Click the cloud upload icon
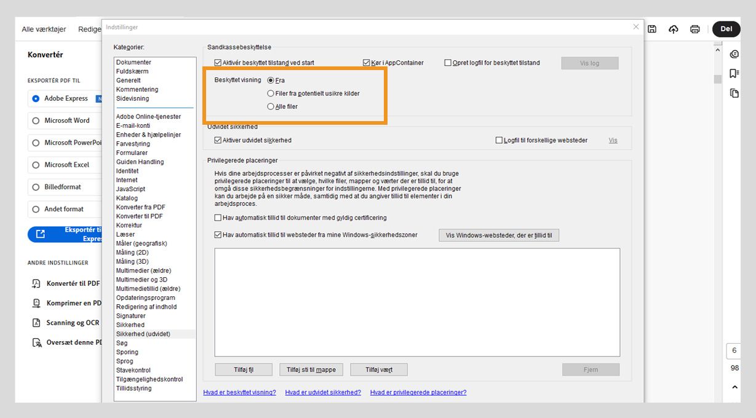The image size is (756, 418). (x=673, y=28)
